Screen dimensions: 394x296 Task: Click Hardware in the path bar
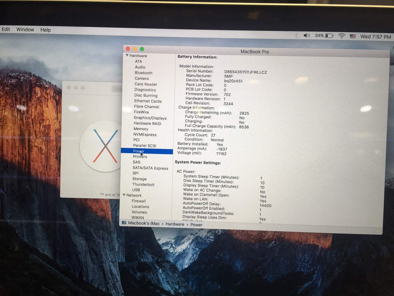click(x=175, y=224)
